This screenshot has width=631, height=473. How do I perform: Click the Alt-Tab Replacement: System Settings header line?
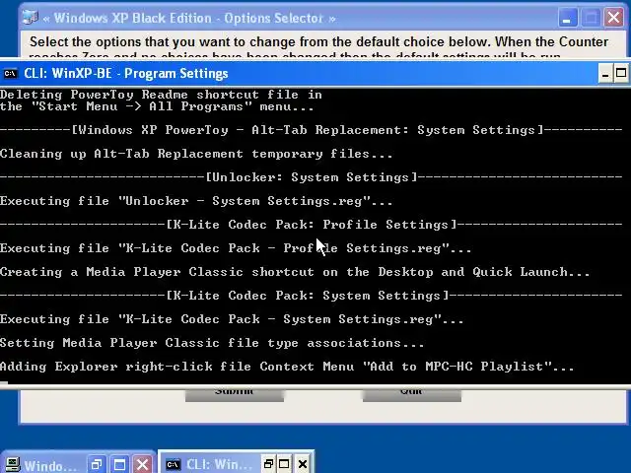312,130
